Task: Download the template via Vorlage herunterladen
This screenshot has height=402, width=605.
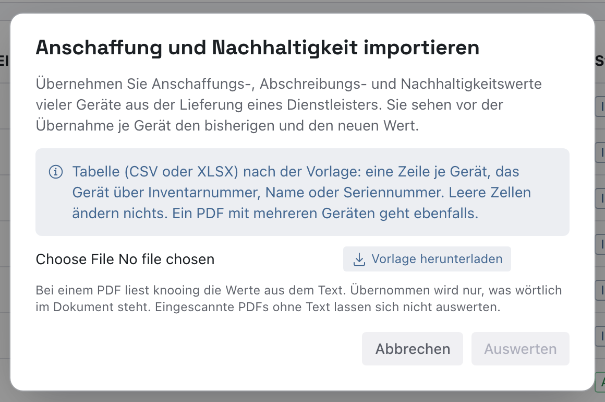Action: [427, 259]
